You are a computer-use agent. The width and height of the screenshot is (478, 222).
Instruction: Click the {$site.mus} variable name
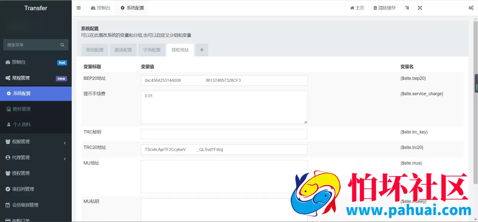pyautogui.click(x=411, y=163)
